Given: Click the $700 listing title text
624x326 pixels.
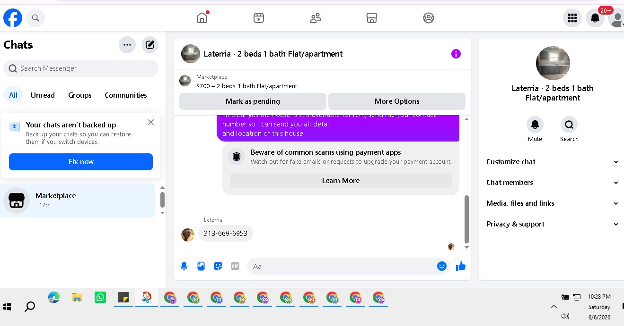Looking at the screenshot, I should [247, 86].
